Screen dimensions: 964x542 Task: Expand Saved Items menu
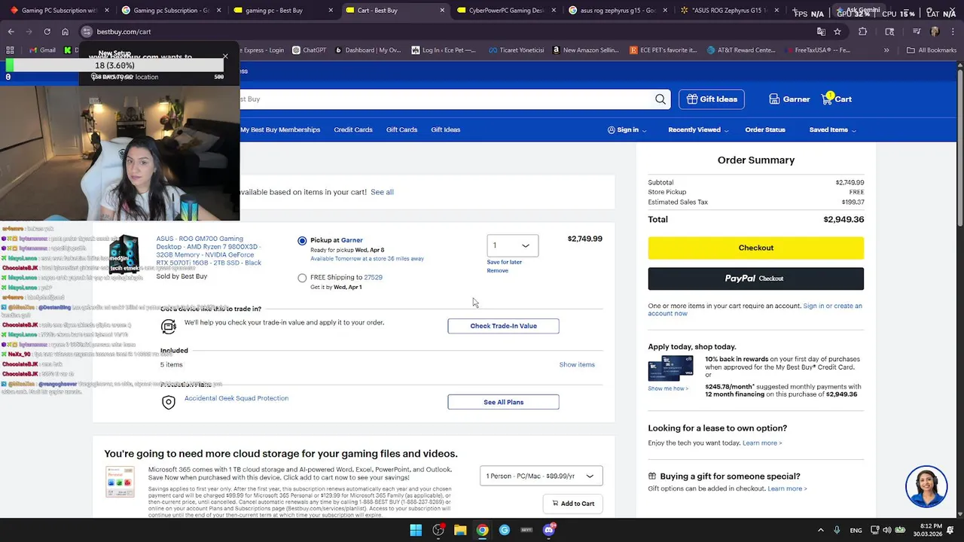pos(832,129)
